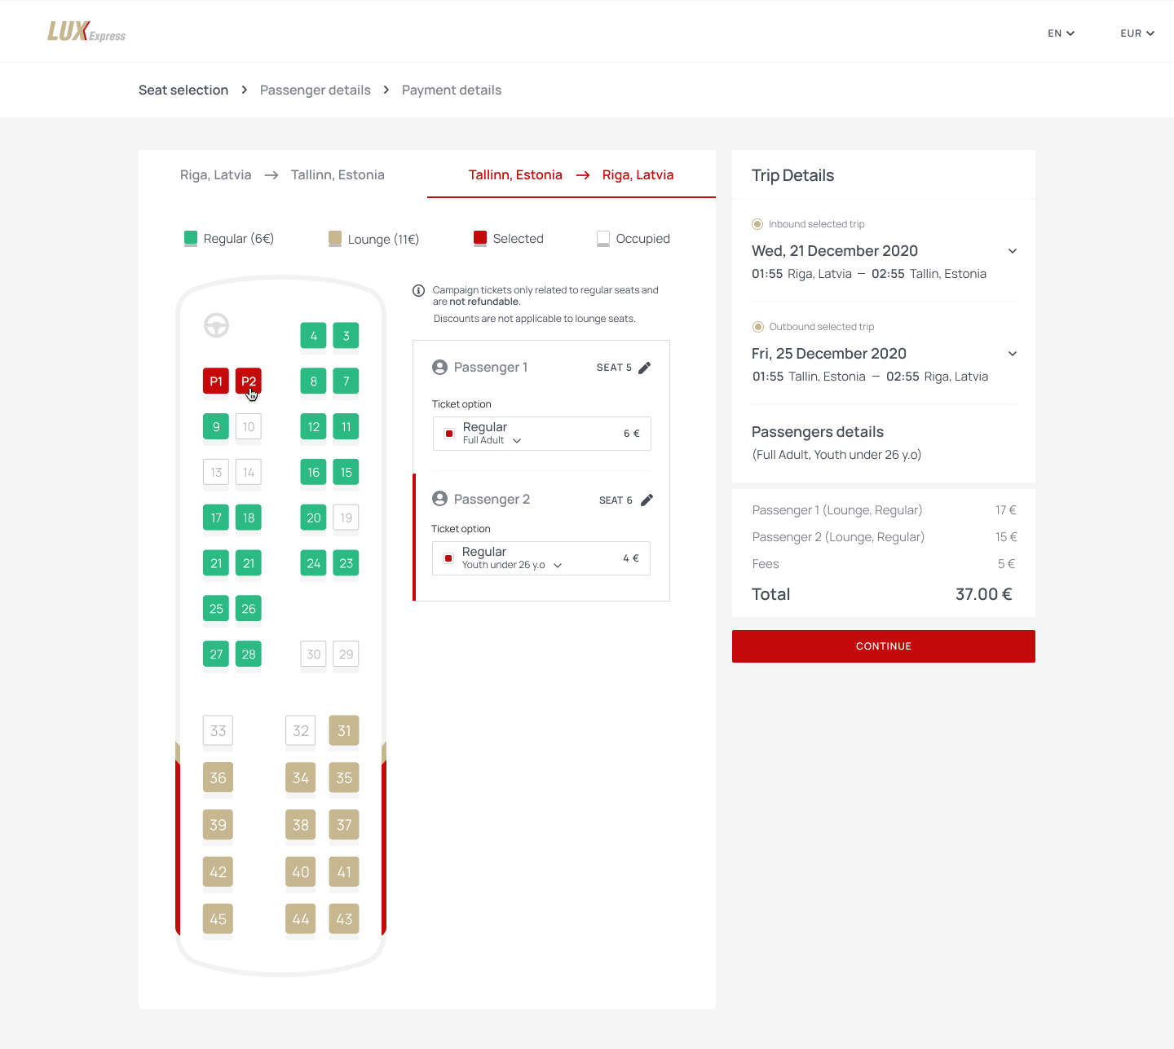Choose regular seat 17
The height and width of the screenshot is (1049, 1174).
click(x=216, y=518)
